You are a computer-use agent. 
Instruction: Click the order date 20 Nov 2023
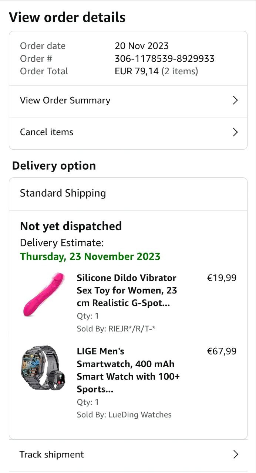click(142, 46)
